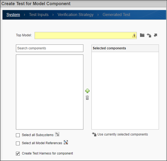
Task: Go to the System step
Action: click(x=13, y=15)
